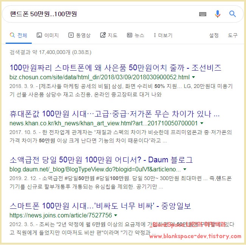246x245 pixels.
Task: Click the play icon beside 동영상
Action: (x=71, y=35)
